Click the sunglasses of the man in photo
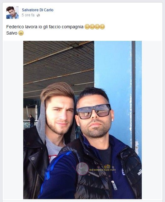165x202 pixels. click(94, 112)
